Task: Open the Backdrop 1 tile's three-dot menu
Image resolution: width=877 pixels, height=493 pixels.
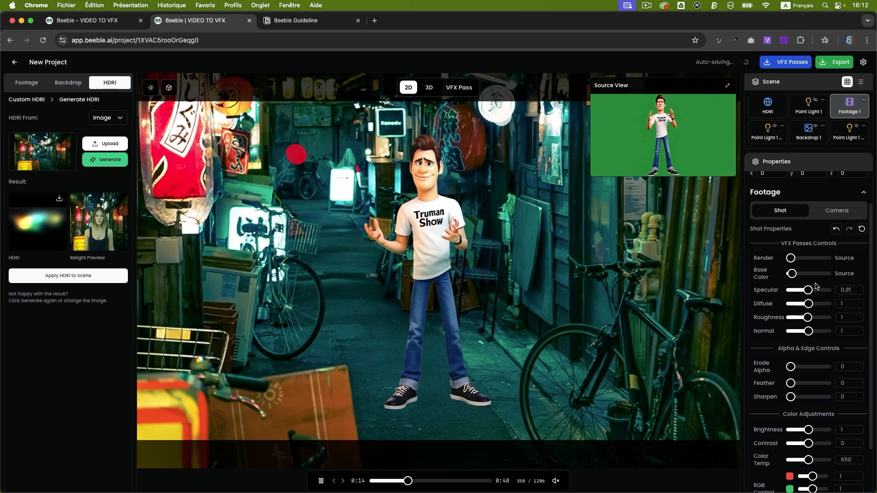Action: 823,126
